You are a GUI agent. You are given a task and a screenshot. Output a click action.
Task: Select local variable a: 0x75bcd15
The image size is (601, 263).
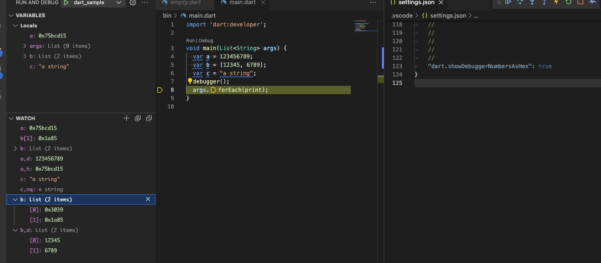tap(81, 36)
